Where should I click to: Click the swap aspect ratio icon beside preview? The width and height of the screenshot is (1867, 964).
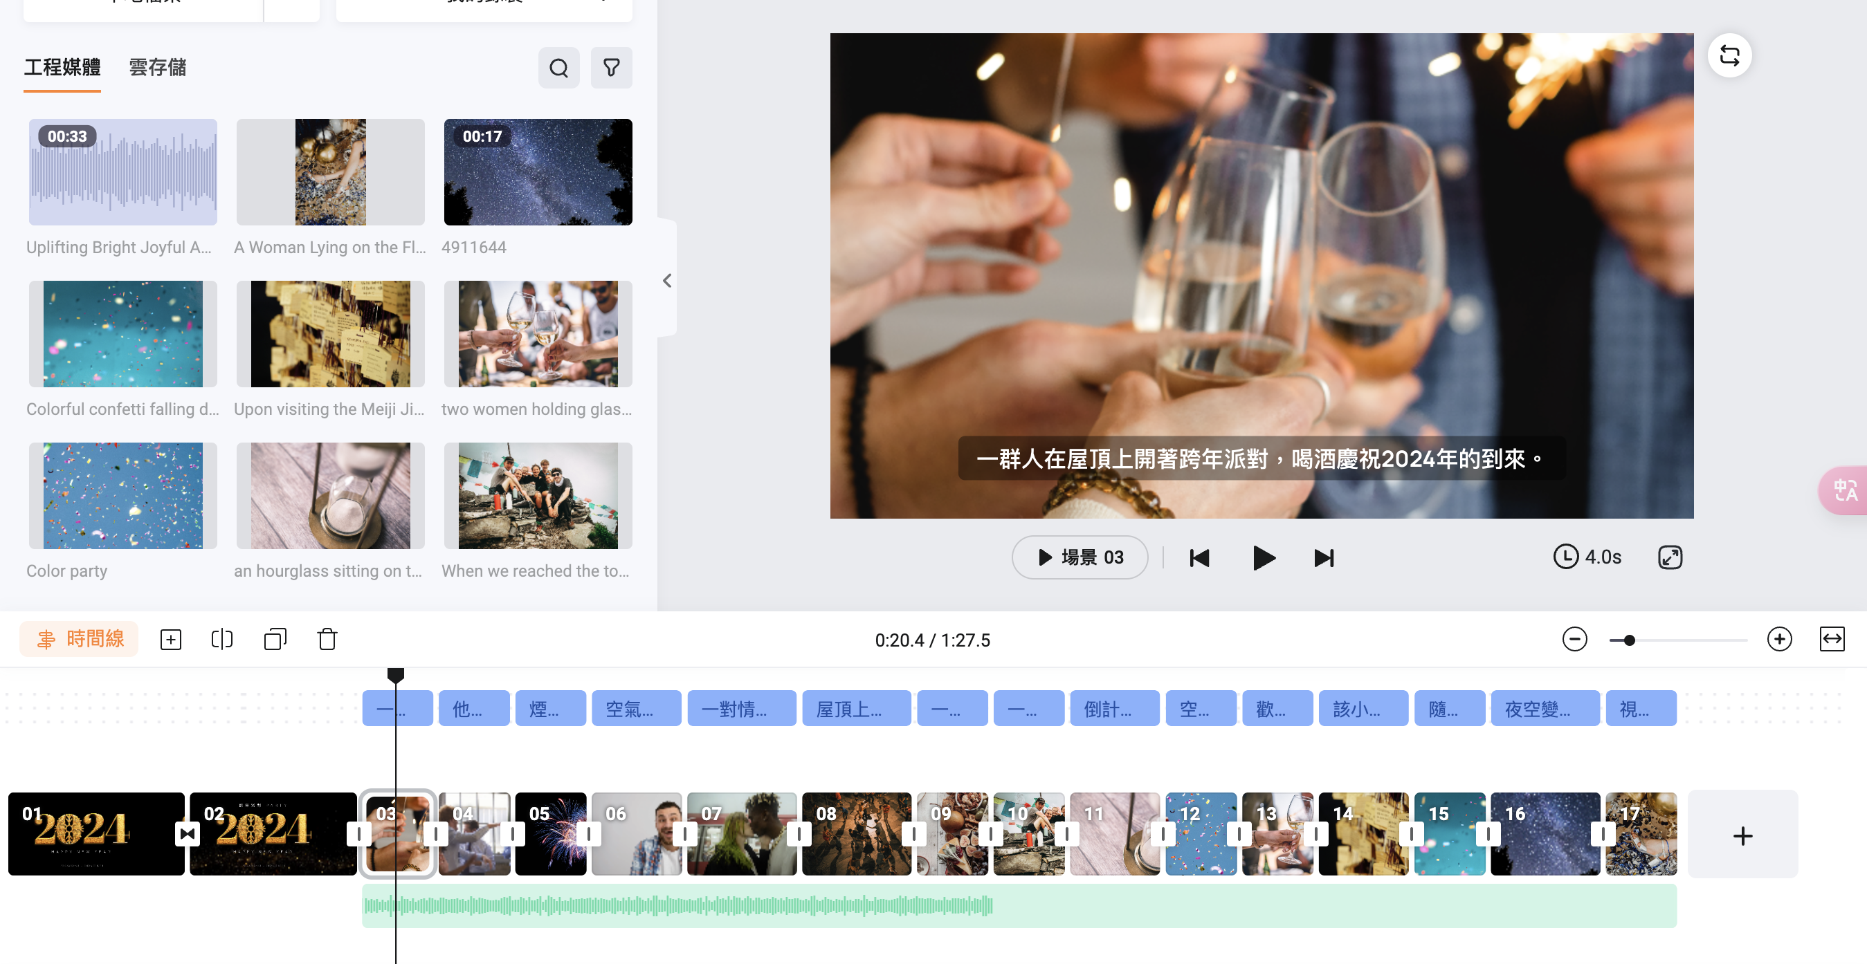pyautogui.click(x=1729, y=56)
